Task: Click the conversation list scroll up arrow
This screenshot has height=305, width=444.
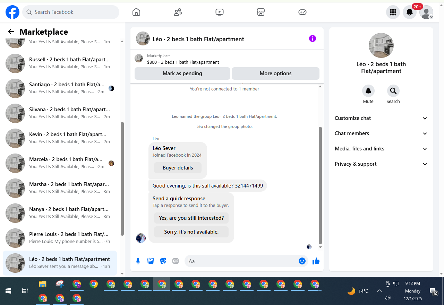Action: pos(122,42)
